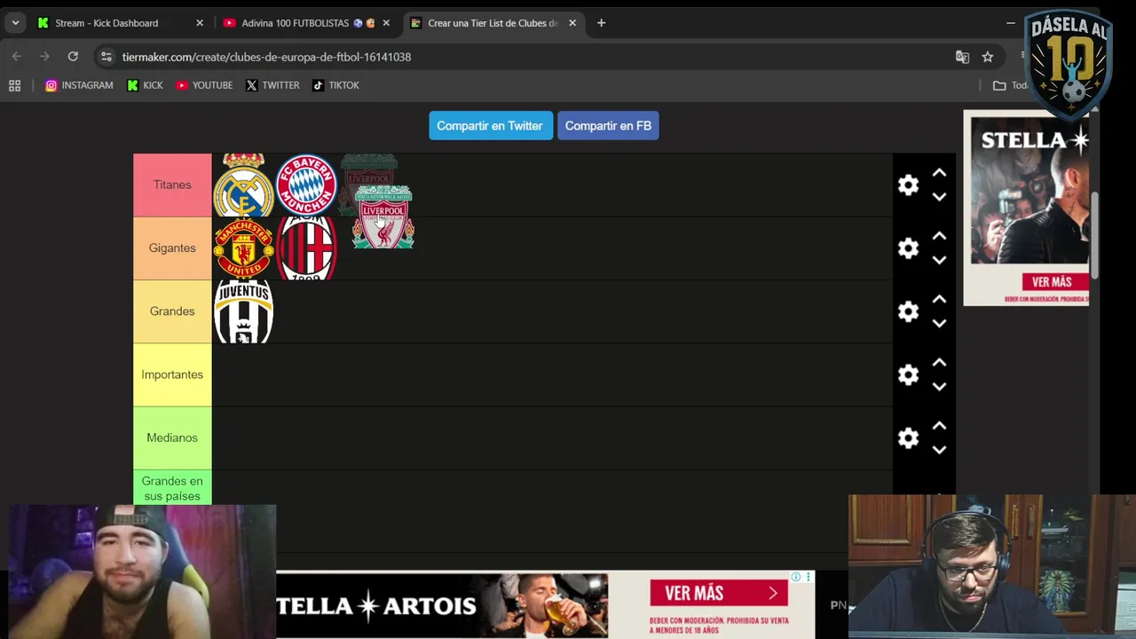Pick the Manchester United crest

point(243,248)
